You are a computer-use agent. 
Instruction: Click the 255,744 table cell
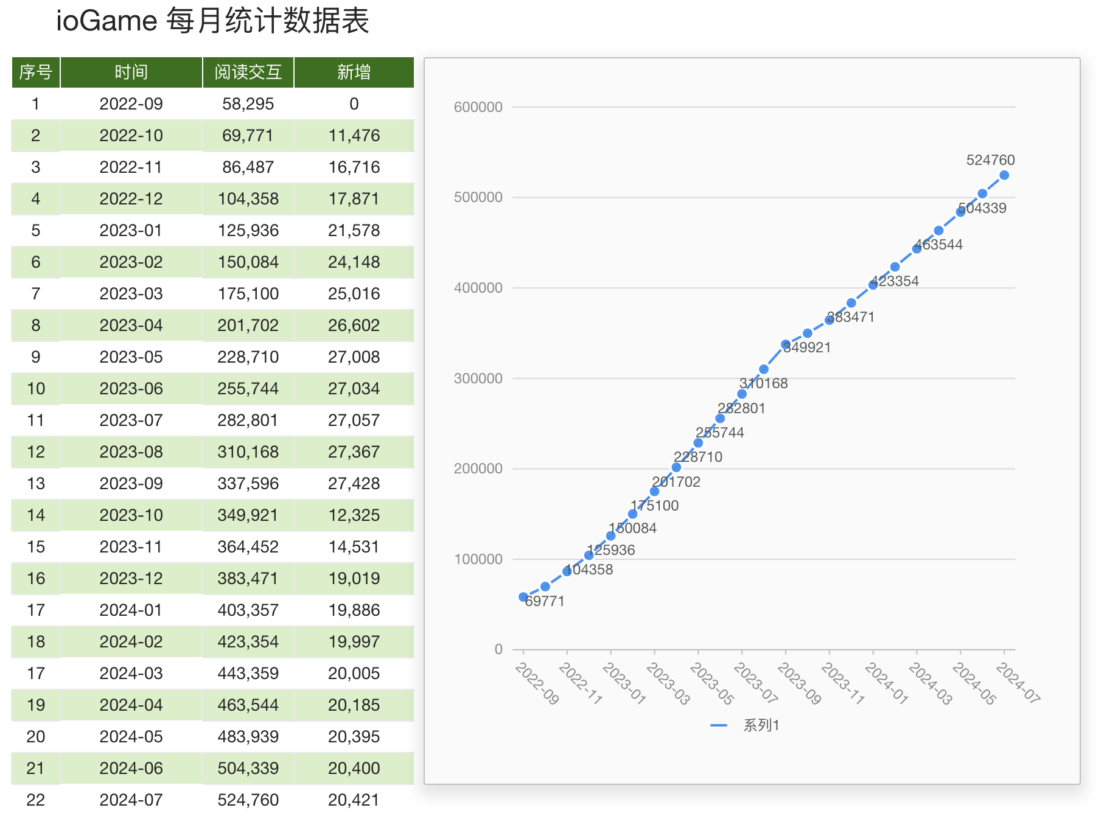(248, 389)
